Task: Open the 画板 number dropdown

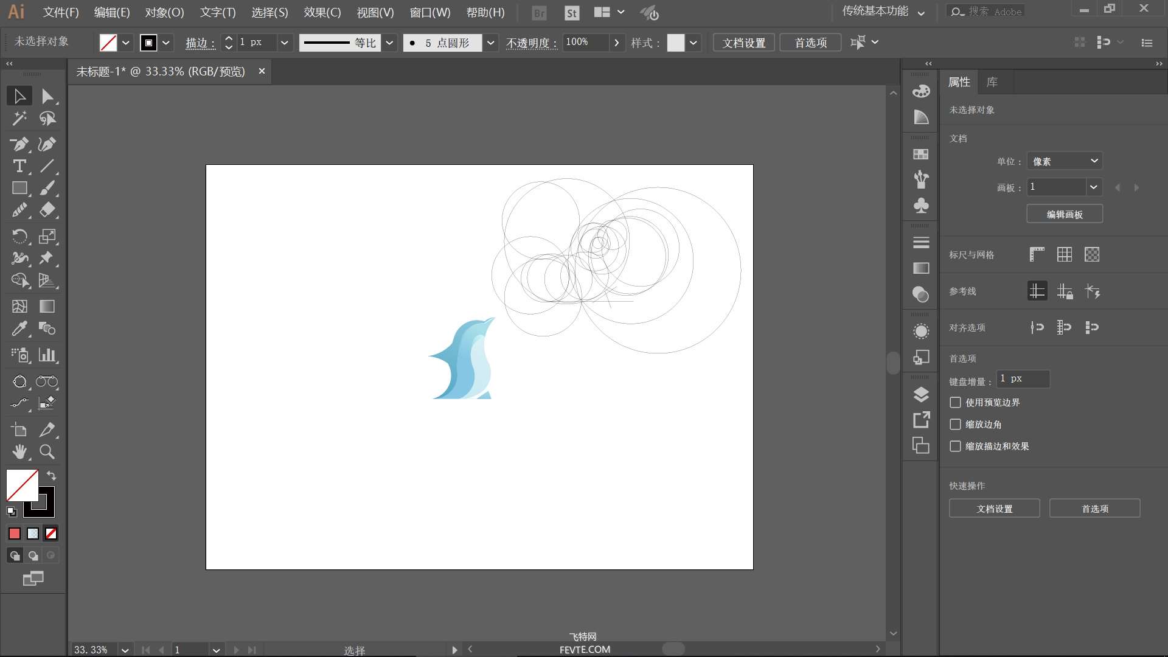Action: (x=1093, y=187)
